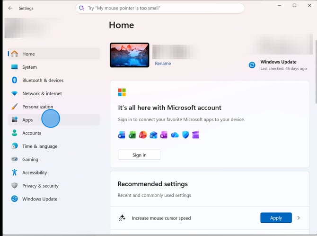Minimize the Settings window
Screen dimensions: 317x236
pyautogui.click(x=280, y=6)
